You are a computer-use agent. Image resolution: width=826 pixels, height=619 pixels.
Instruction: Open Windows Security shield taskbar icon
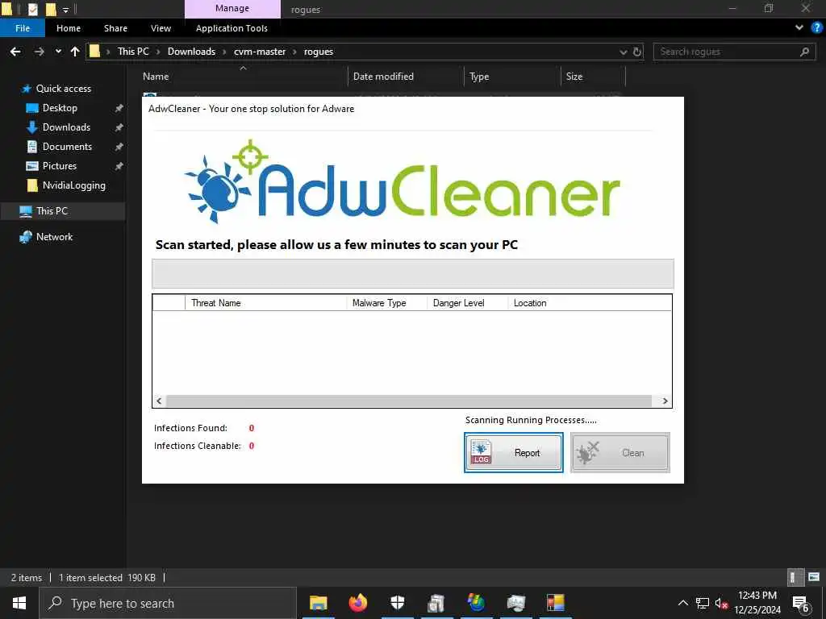[397, 603]
